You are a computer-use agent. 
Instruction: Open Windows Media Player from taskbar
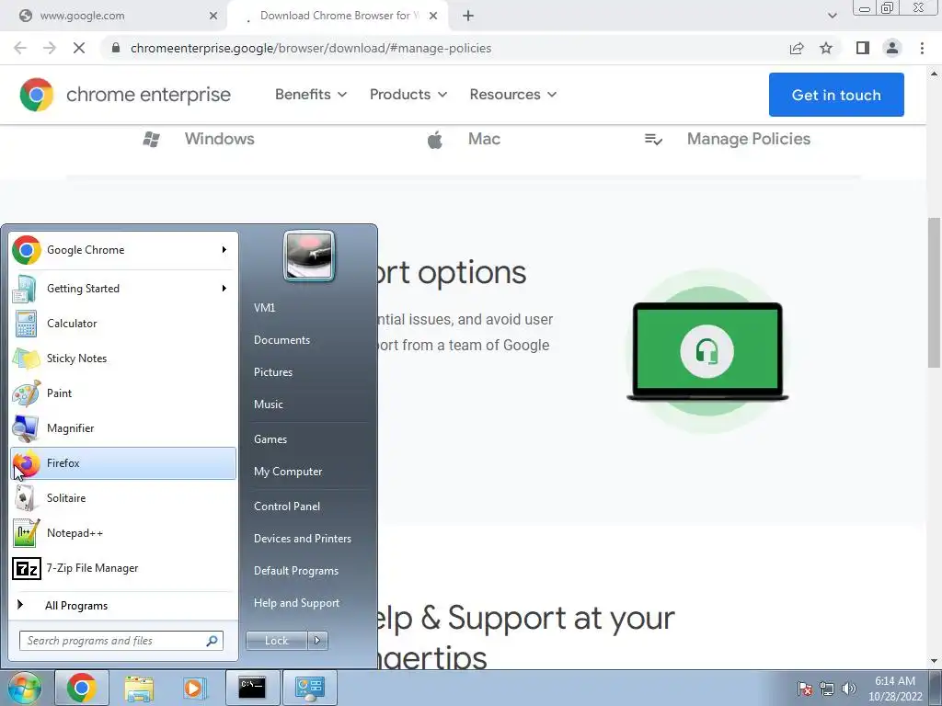pyautogui.click(x=194, y=688)
